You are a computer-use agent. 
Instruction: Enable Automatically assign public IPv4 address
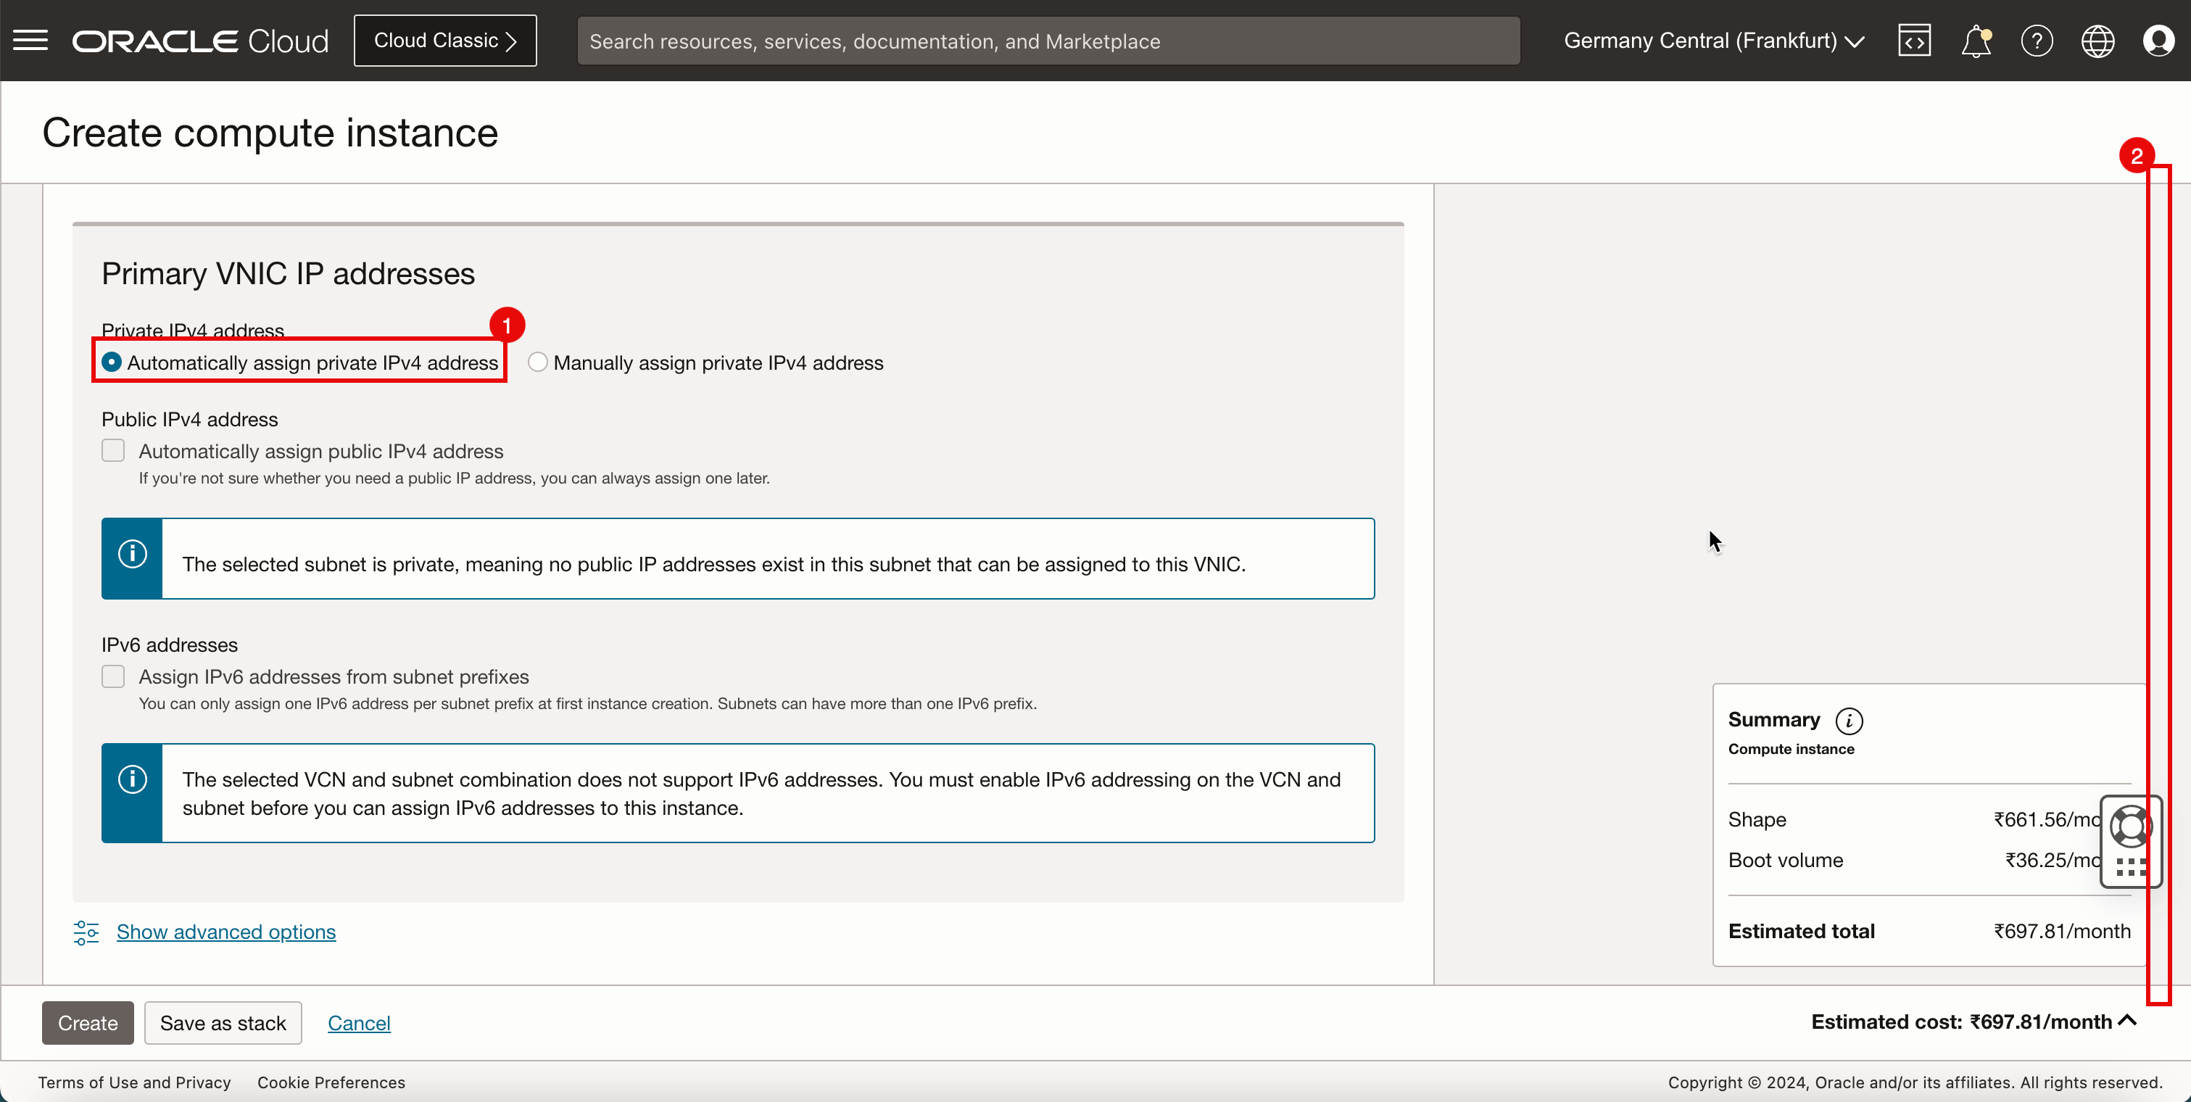(x=111, y=449)
